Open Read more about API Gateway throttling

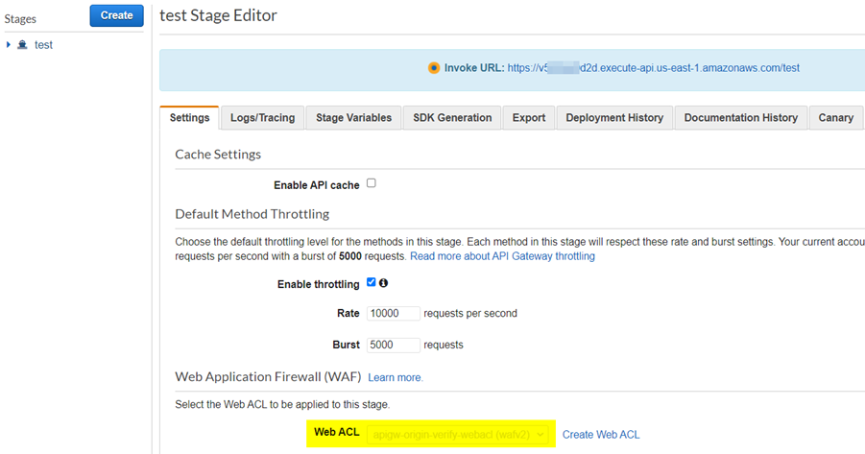click(x=502, y=256)
